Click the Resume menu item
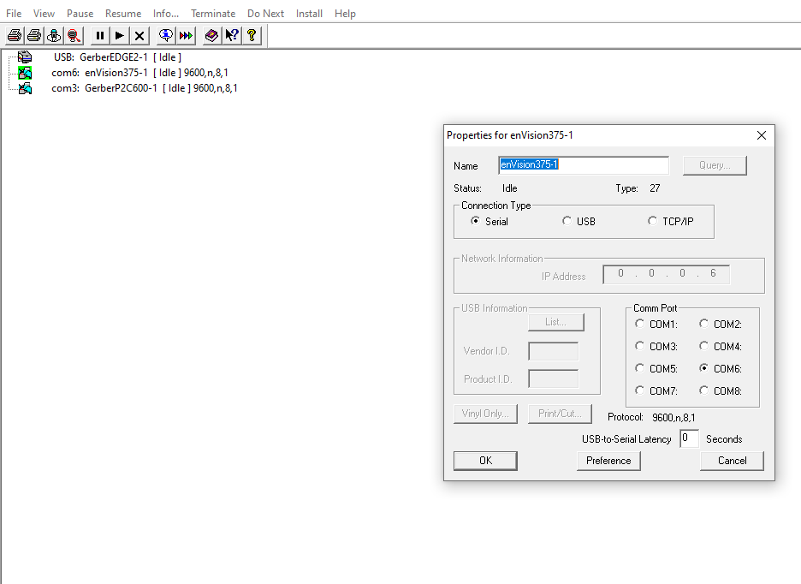Screen dimensions: 801x584 tap(123, 14)
